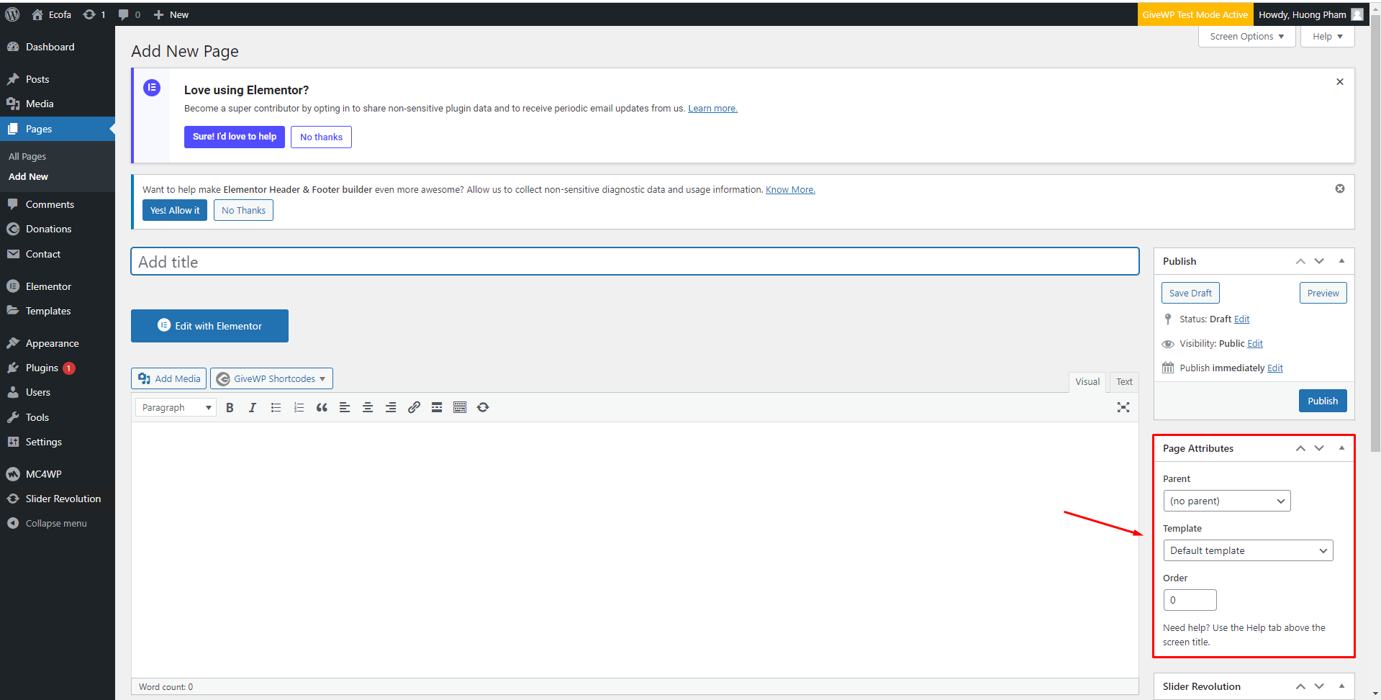The image size is (1381, 700).
Task: Click the Edit with Elementor button
Action: click(x=209, y=327)
